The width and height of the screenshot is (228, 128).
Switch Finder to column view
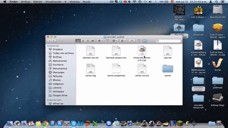(x=88, y=41)
